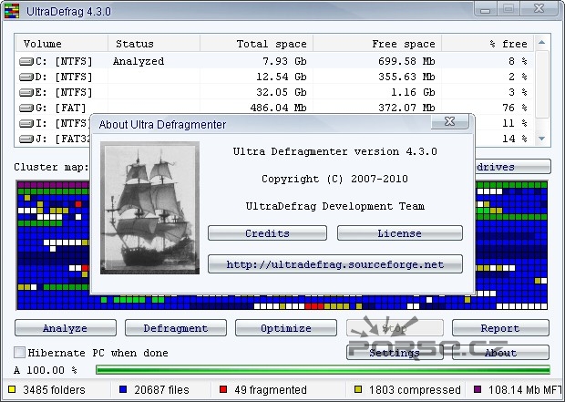Select the G: drive icon
The width and height of the screenshot is (565, 402).
(x=26, y=108)
